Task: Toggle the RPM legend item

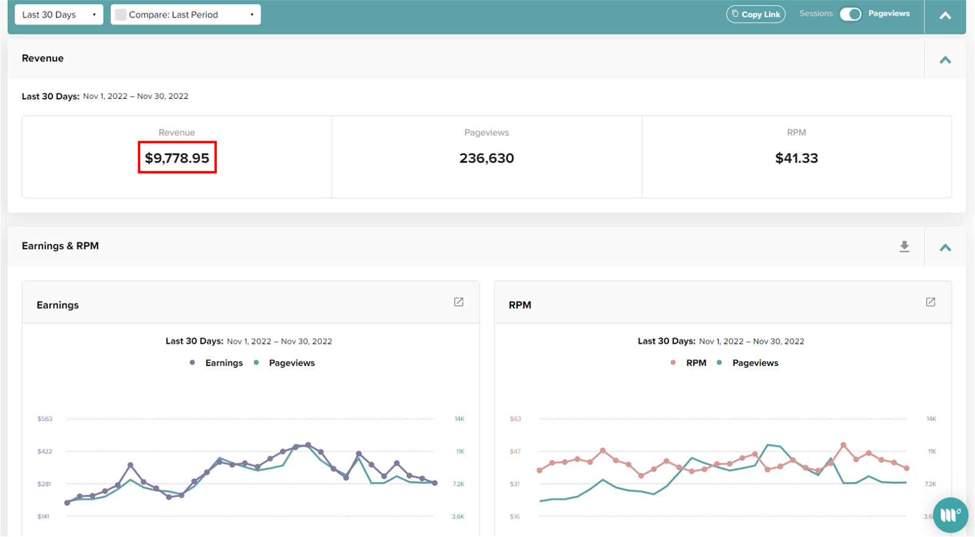Action: point(689,363)
